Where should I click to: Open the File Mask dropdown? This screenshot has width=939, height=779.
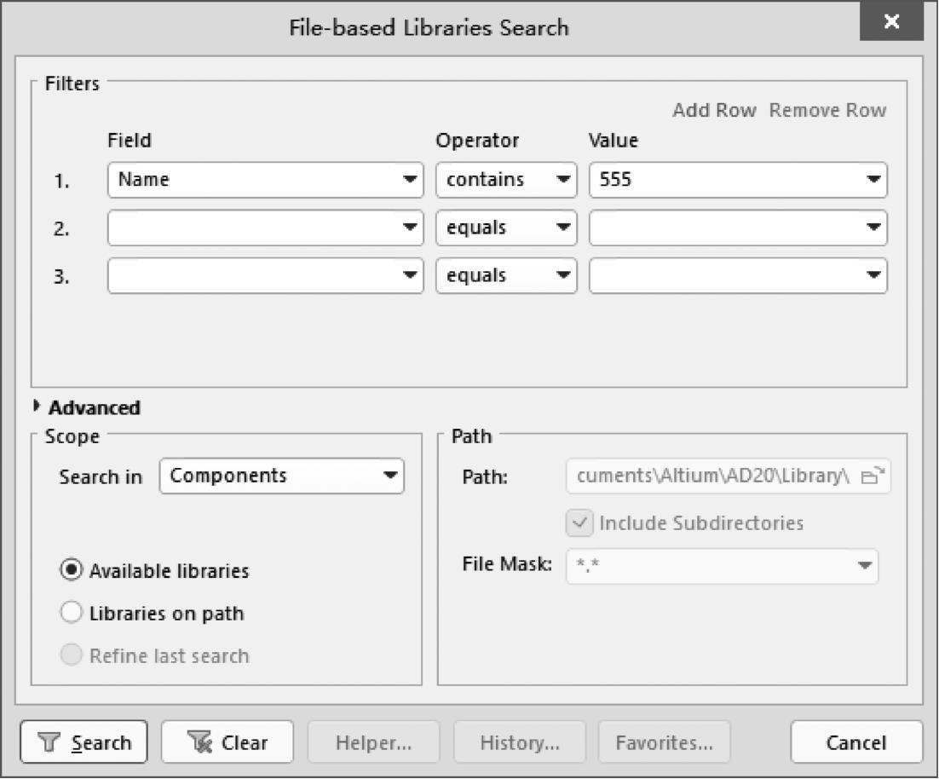click(864, 566)
